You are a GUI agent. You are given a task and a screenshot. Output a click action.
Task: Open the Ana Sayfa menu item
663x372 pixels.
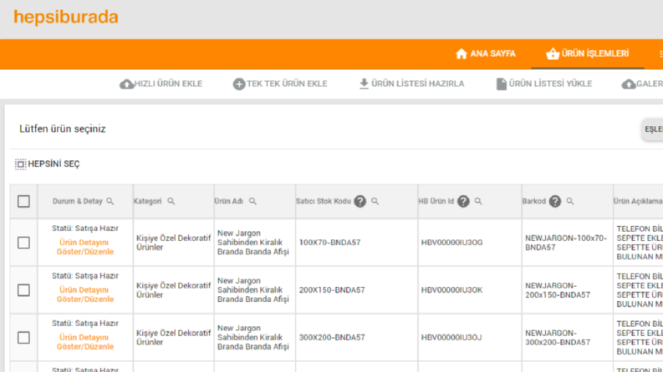tap(486, 53)
